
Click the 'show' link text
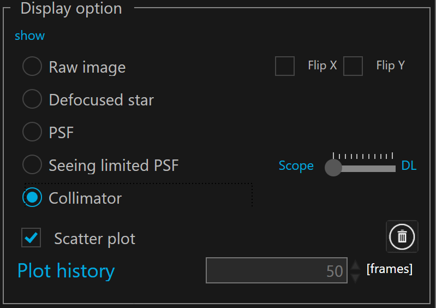30,36
